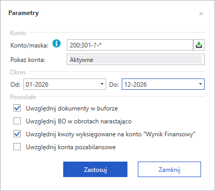
Task: Click the Pozostałe section header
Action: point(23,97)
